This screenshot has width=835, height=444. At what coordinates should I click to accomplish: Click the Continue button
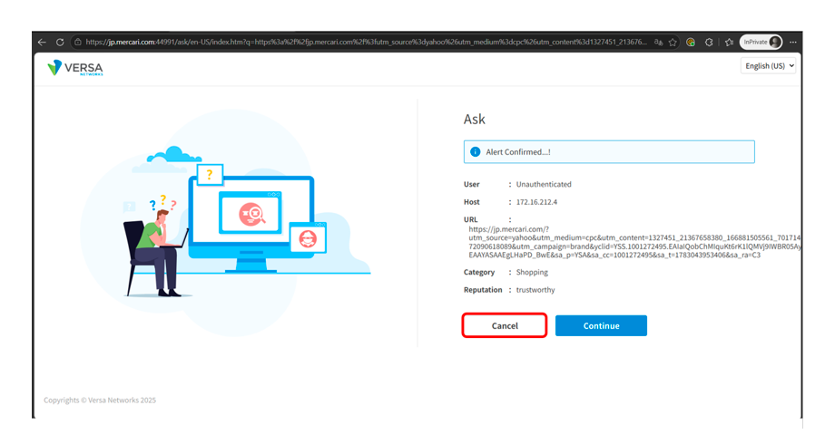click(x=601, y=325)
